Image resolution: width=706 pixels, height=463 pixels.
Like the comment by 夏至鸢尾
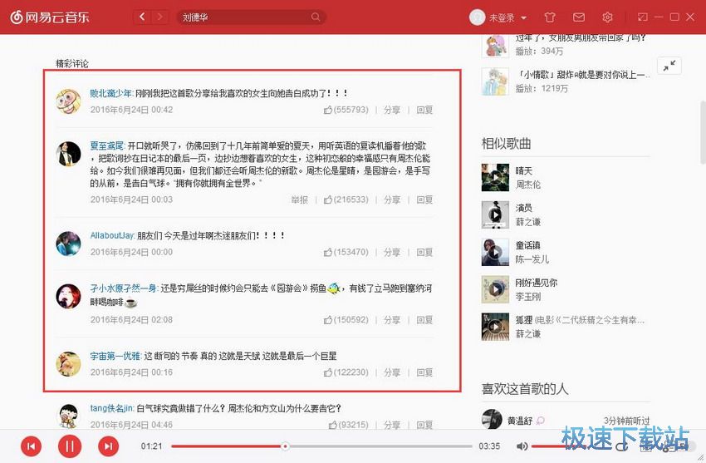346,199
